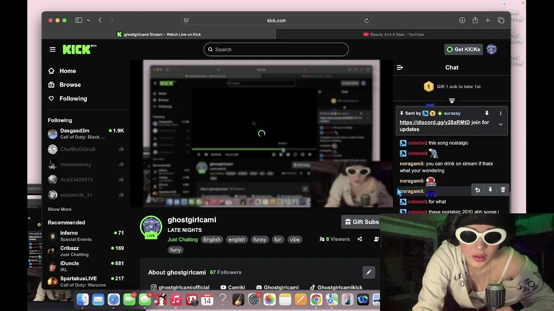This screenshot has width=554, height=311.
Task: Open the discord.gg invite link
Action: tap(435, 122)
